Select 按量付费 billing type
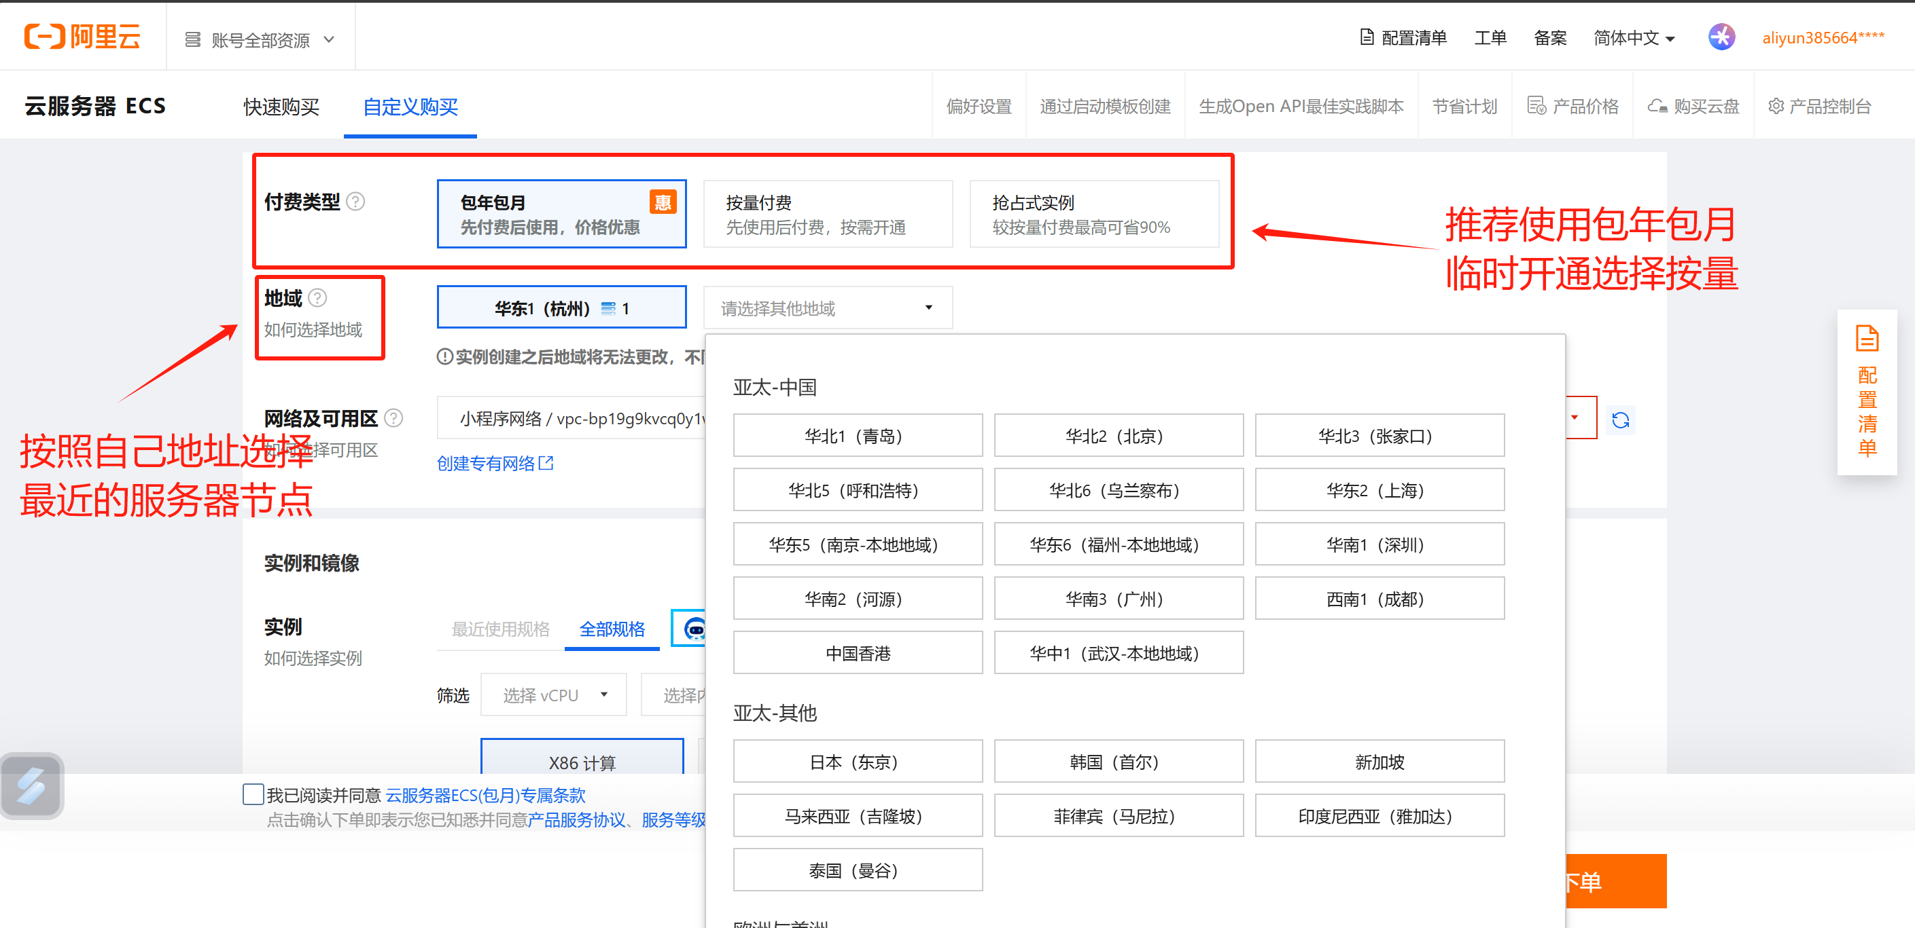The image size is (1915, 928). [x=828, y=215]
